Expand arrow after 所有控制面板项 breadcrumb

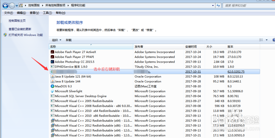68,5
